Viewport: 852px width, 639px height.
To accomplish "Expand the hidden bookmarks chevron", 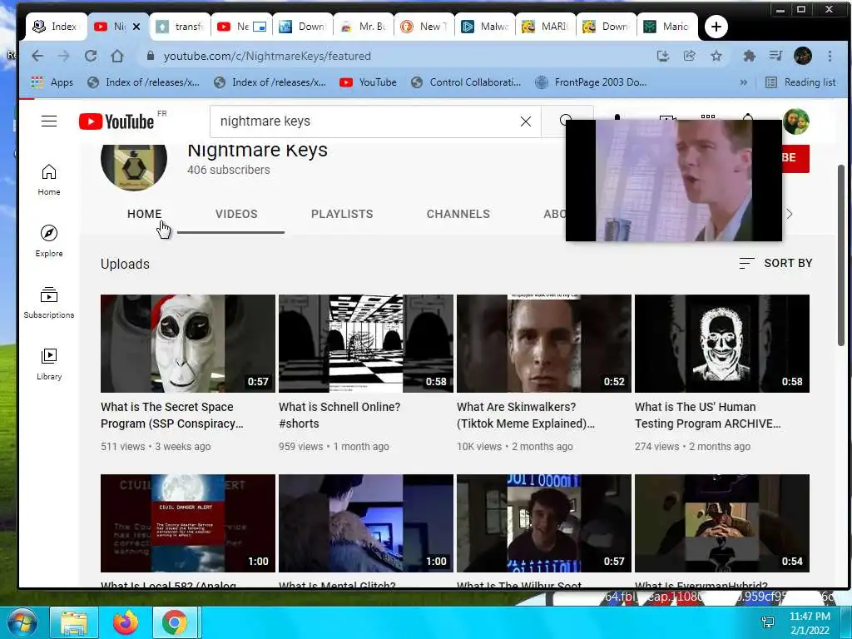I will pyautogui.click(x=743, y=82).
